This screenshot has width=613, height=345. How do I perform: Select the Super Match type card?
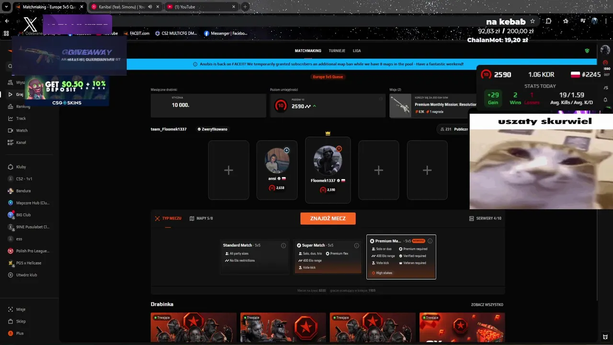pos(328,257)
